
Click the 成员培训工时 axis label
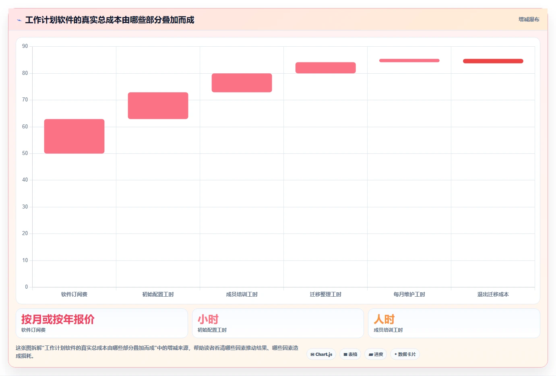coord(242,294)
